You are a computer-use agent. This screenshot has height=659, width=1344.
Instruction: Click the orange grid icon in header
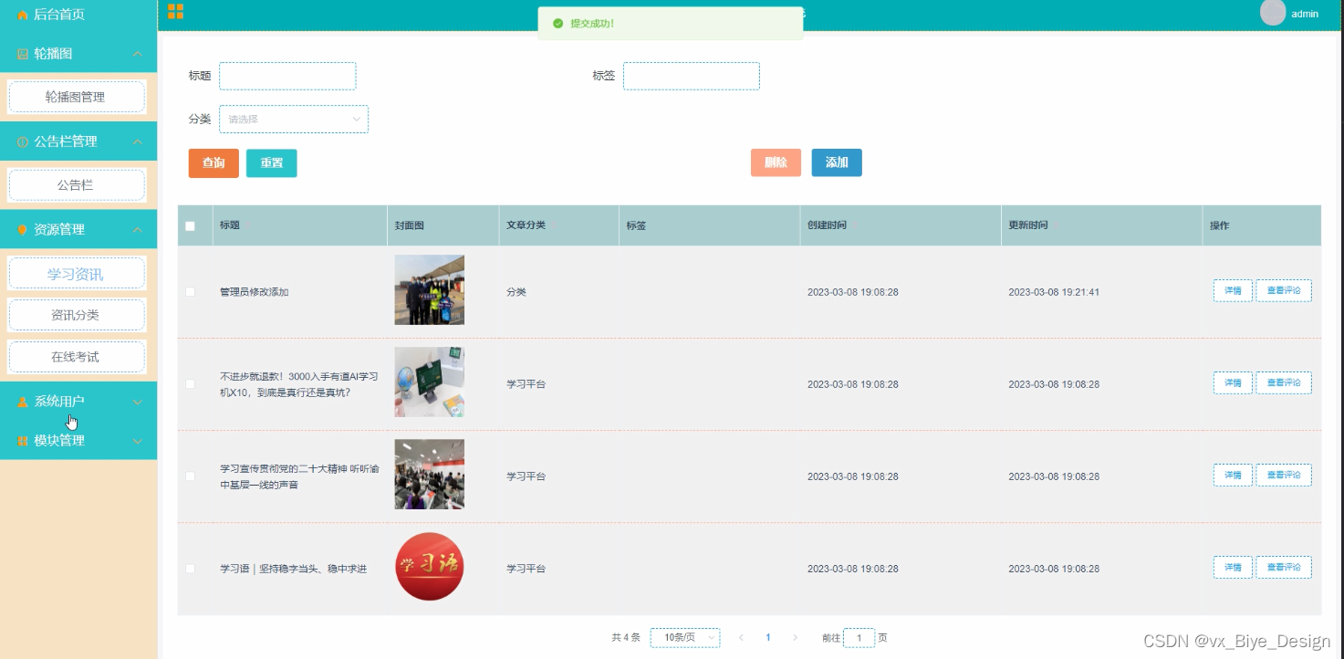tap(175, 11)
